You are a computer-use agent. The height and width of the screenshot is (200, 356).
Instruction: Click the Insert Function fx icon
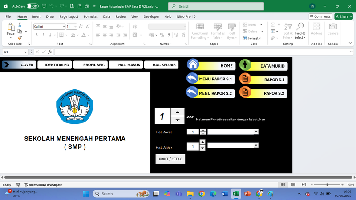pyautogui.click(x=50, y=52)
